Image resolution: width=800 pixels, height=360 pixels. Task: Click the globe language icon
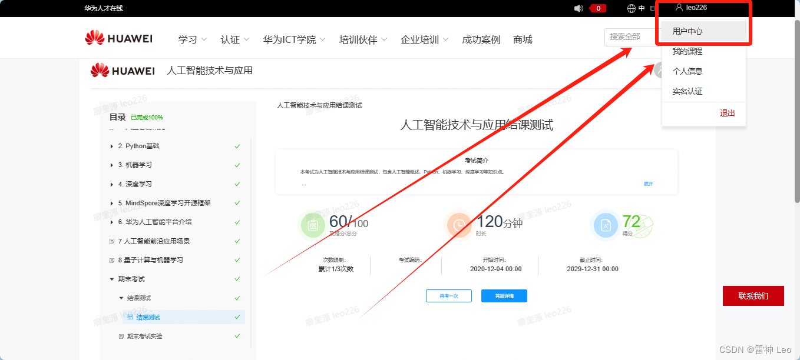pyautogui.click(x=632, y=8)
